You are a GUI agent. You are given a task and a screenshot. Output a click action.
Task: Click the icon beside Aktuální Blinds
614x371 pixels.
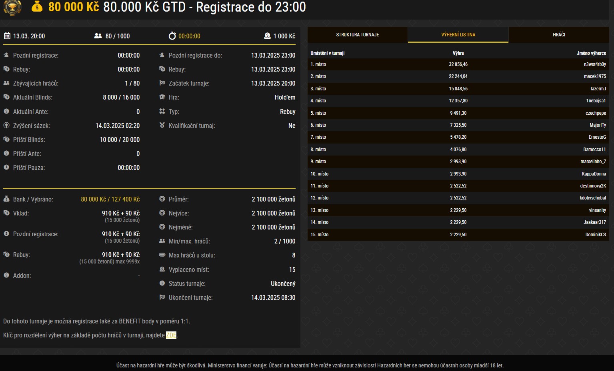6,97
